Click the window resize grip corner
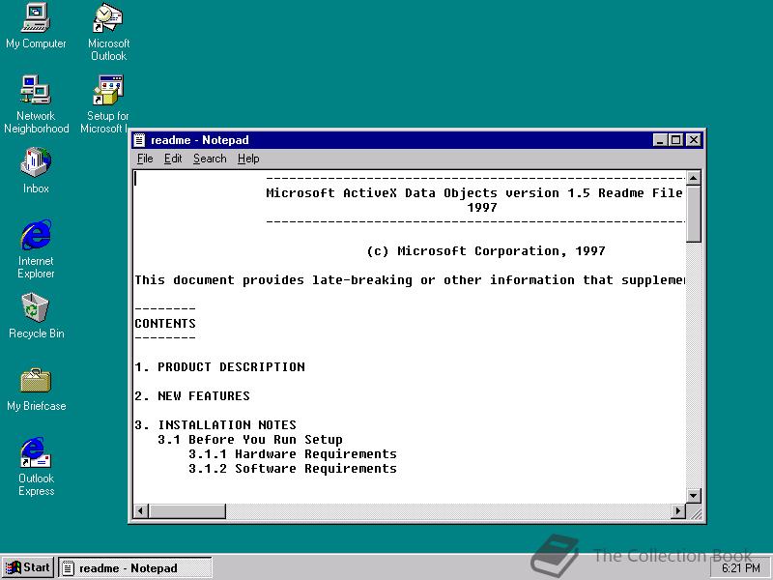 pyautogui.click(x=696, y=513)
